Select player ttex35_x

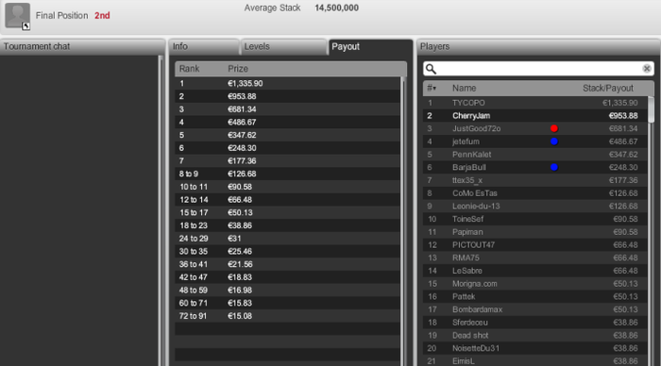tap(535, 180)
